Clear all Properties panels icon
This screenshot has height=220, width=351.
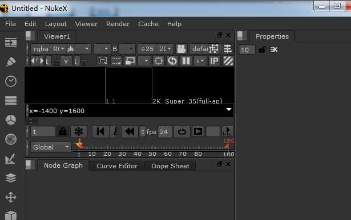pyautogui.click(x=273, y=49)
